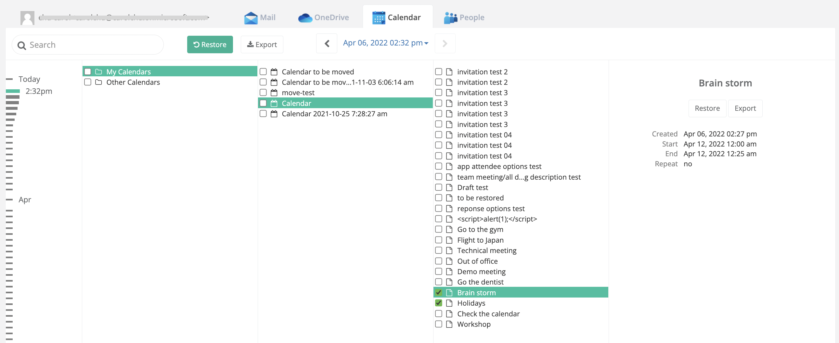Click Restore in the Brain storm details
Viewport: 839px width, 343px height.
[x=707, y=108]
